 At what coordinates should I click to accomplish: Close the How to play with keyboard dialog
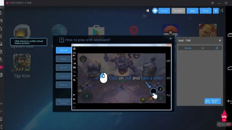click(171, 39)
